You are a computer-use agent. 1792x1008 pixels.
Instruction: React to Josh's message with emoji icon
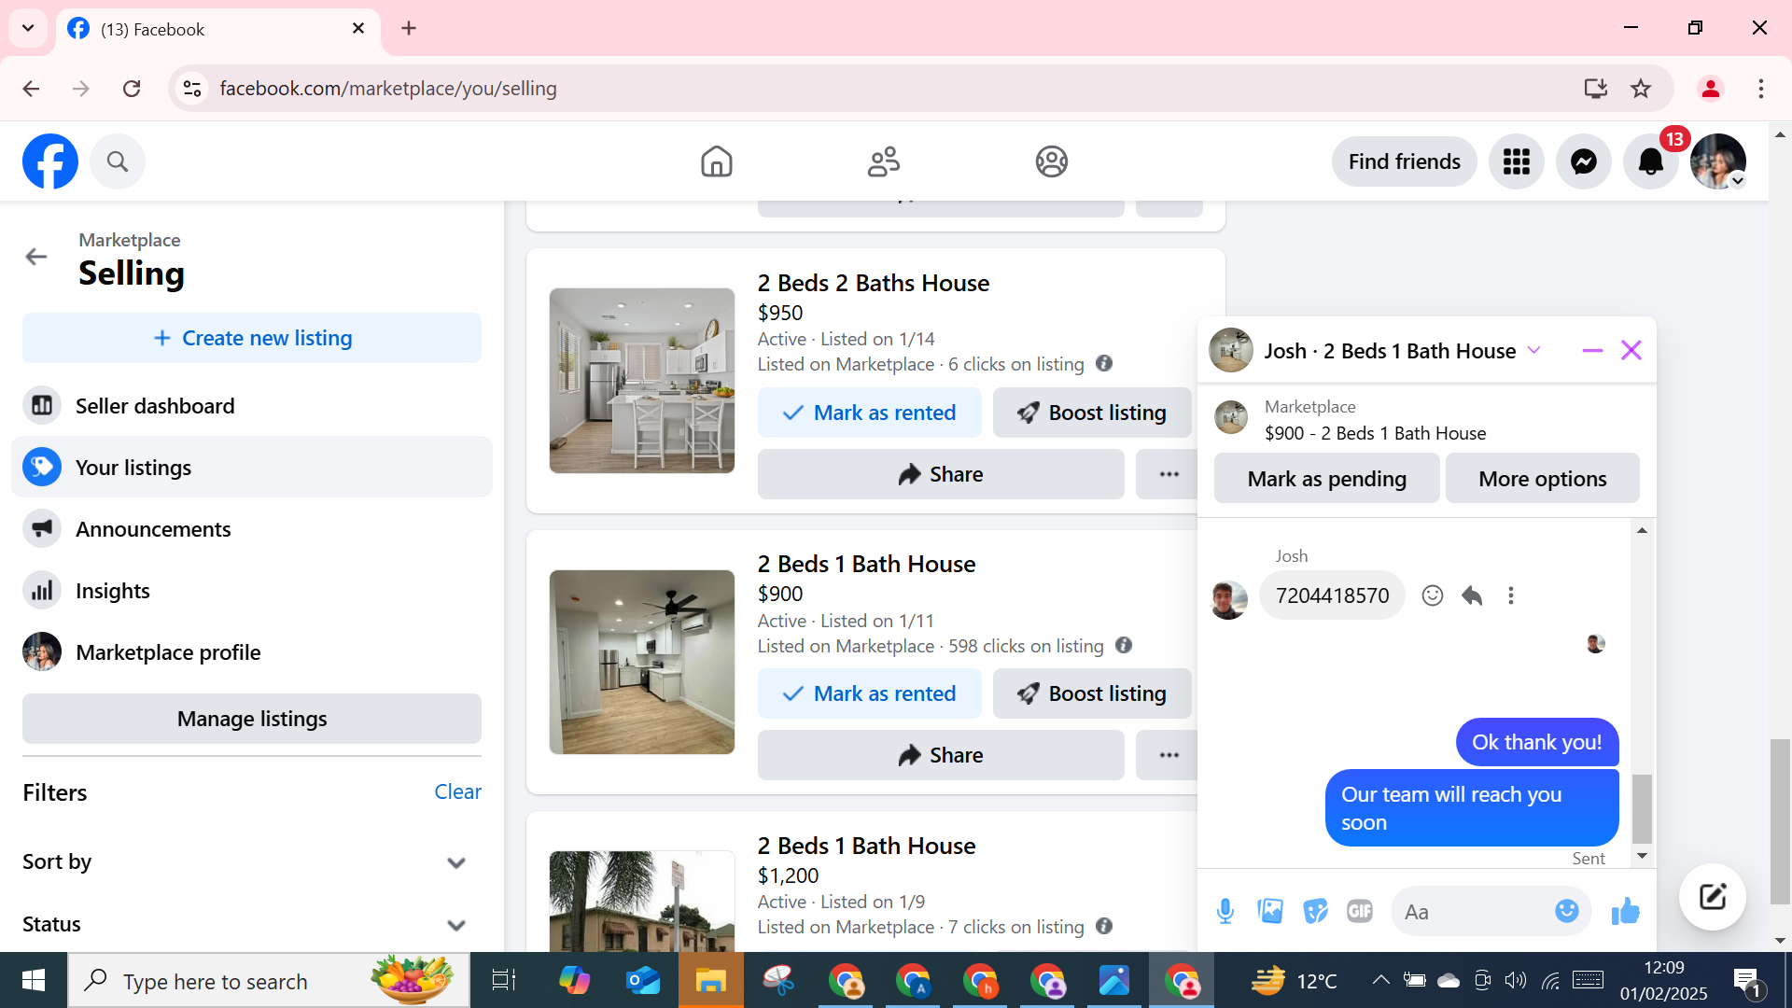1433,595
